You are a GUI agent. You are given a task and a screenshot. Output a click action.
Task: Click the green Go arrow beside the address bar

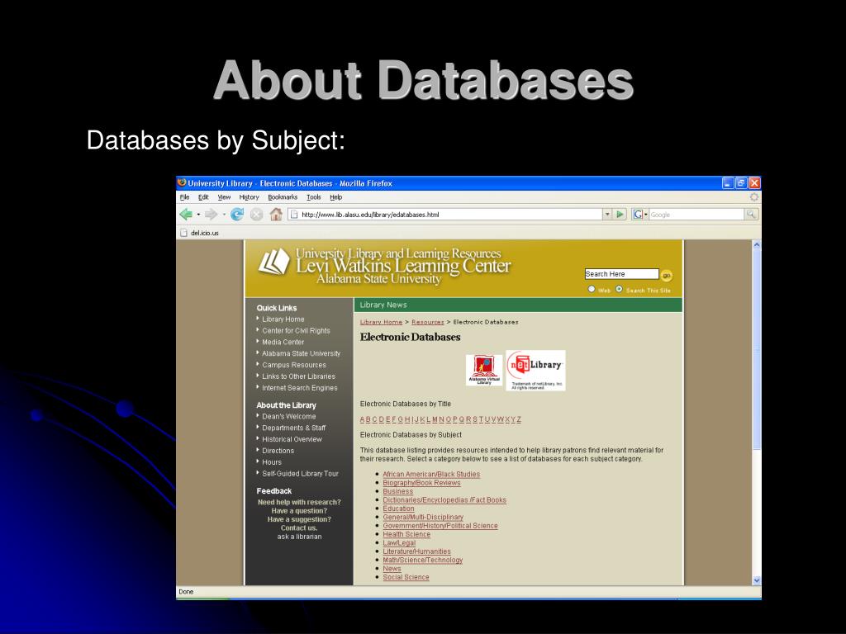pyautogui.click(x=620, y=215)
